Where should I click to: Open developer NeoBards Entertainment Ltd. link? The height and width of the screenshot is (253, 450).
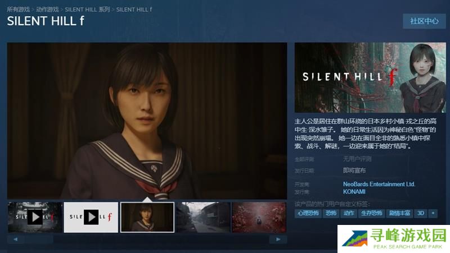[x=379, y=184]
